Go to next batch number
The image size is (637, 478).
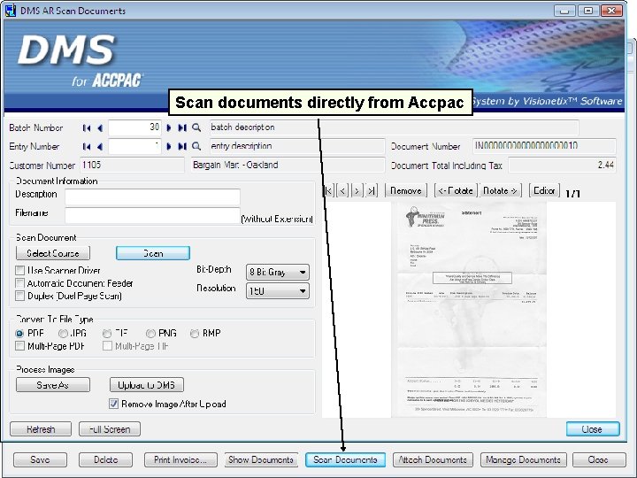[x=169, y=128]
